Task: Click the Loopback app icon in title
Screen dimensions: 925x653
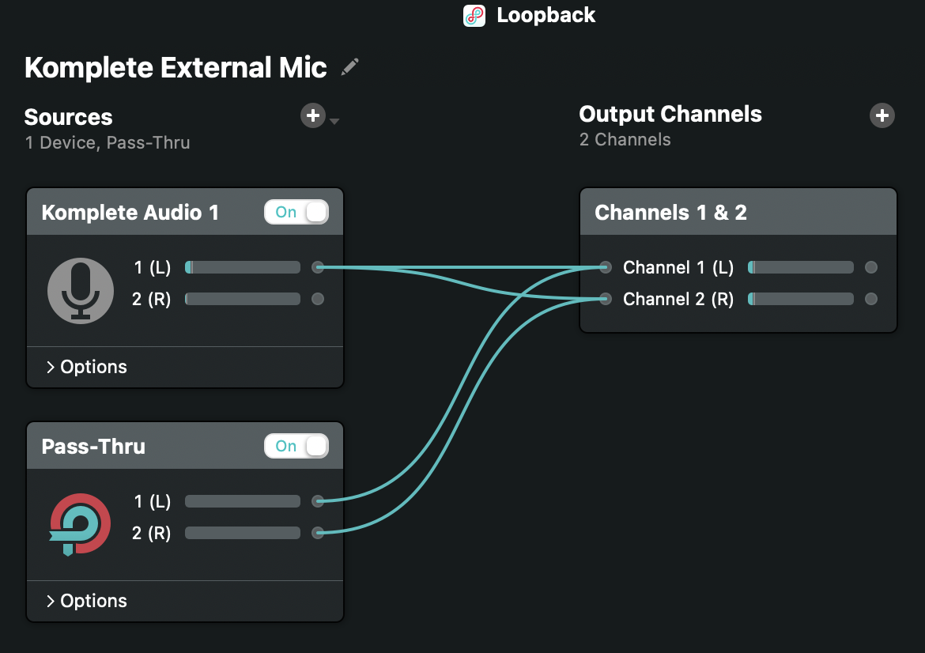Action: (474, 15)
